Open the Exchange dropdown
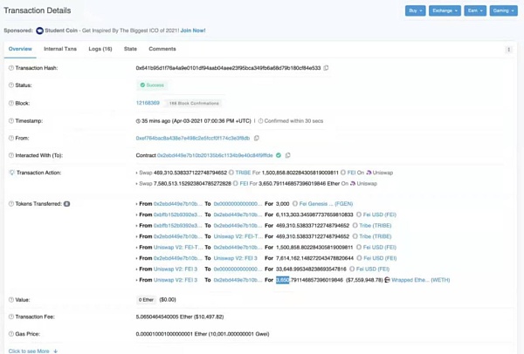This screenshot has width=524, height=354. (445, 10)
